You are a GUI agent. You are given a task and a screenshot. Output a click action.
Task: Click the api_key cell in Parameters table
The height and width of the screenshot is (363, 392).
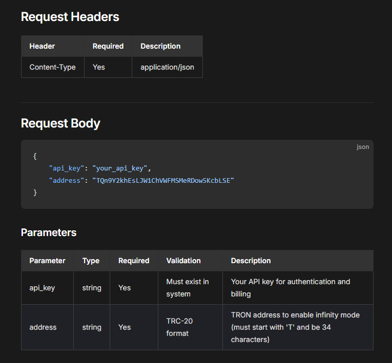(x=42, y=288)
